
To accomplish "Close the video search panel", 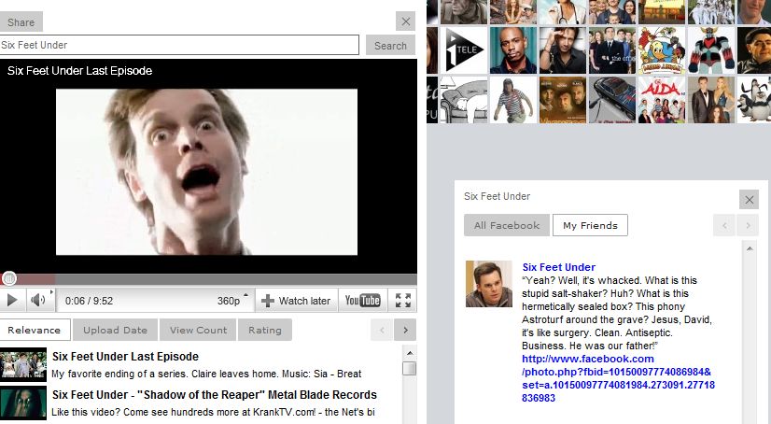I will (x=406, y=21).
